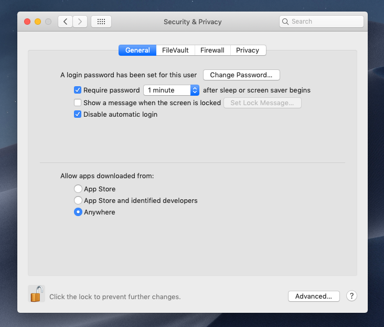The image size is (384, 327).
Task: Show all preferences grid icon
Action: tap(101, 22)
